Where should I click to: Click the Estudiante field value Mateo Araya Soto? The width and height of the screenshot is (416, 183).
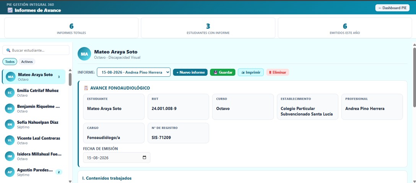(104, 109)
